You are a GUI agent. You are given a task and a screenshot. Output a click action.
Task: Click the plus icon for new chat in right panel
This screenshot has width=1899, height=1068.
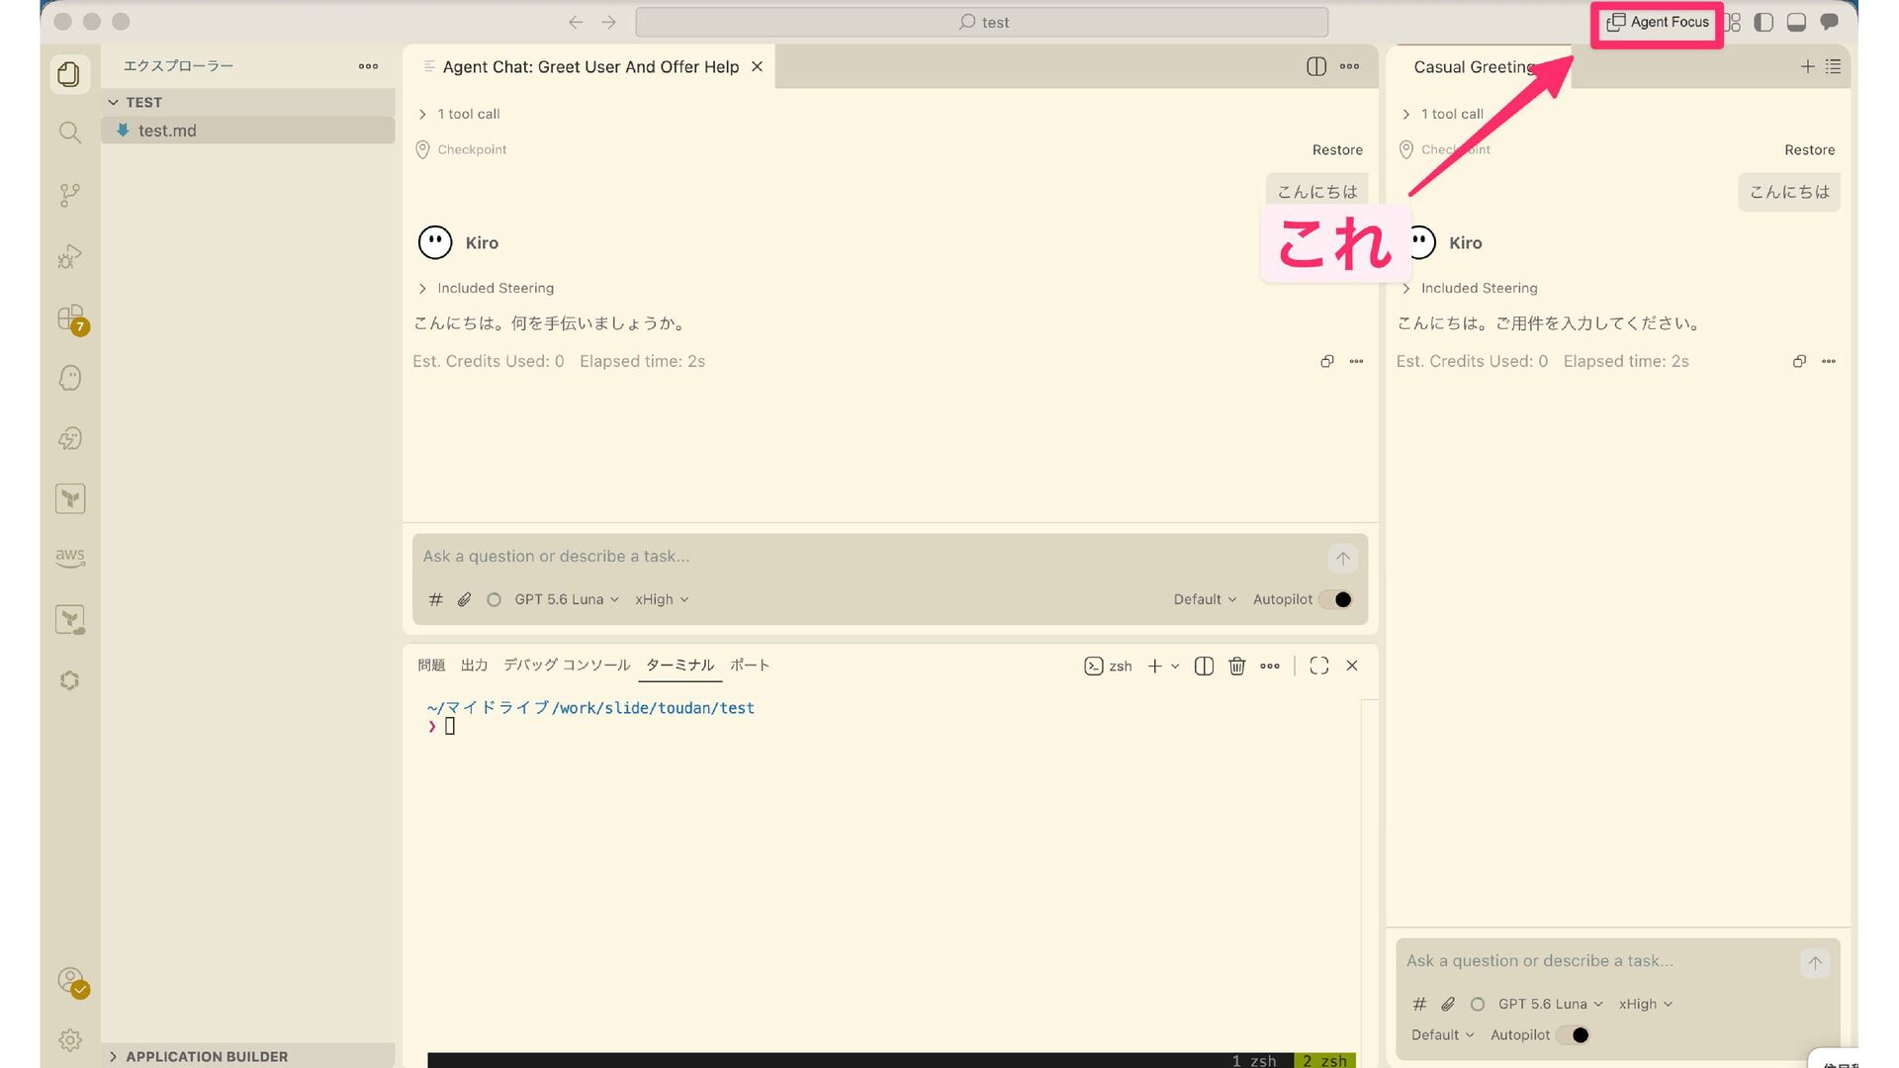click(x=1807, y=66)
